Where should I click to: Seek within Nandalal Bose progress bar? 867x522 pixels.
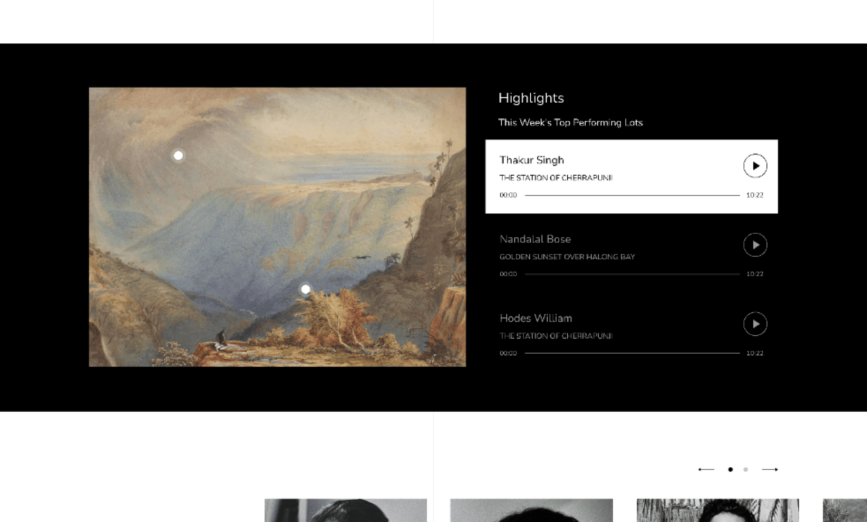(632, 274)
